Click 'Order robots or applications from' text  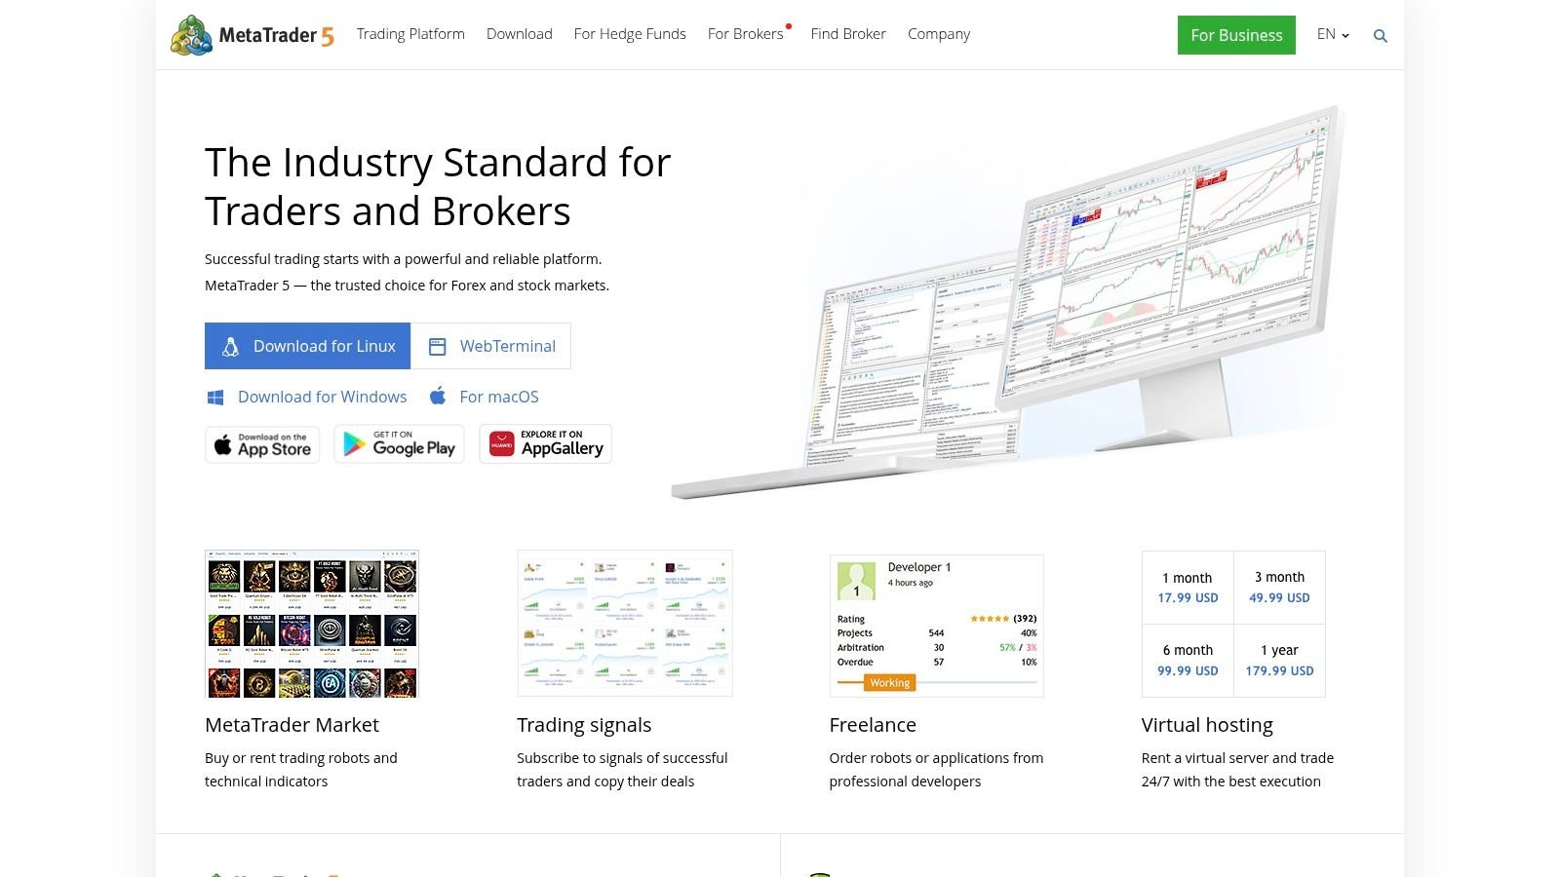[936, 758]
